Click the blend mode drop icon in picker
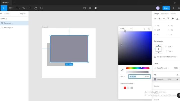This screenshot has height=101, width=180. (x=144, y=29)
